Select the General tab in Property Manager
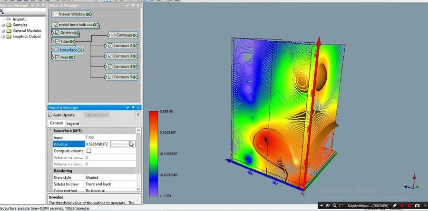Image resolution: width=428 pixels, height=211 pixels. coord(56,124)
